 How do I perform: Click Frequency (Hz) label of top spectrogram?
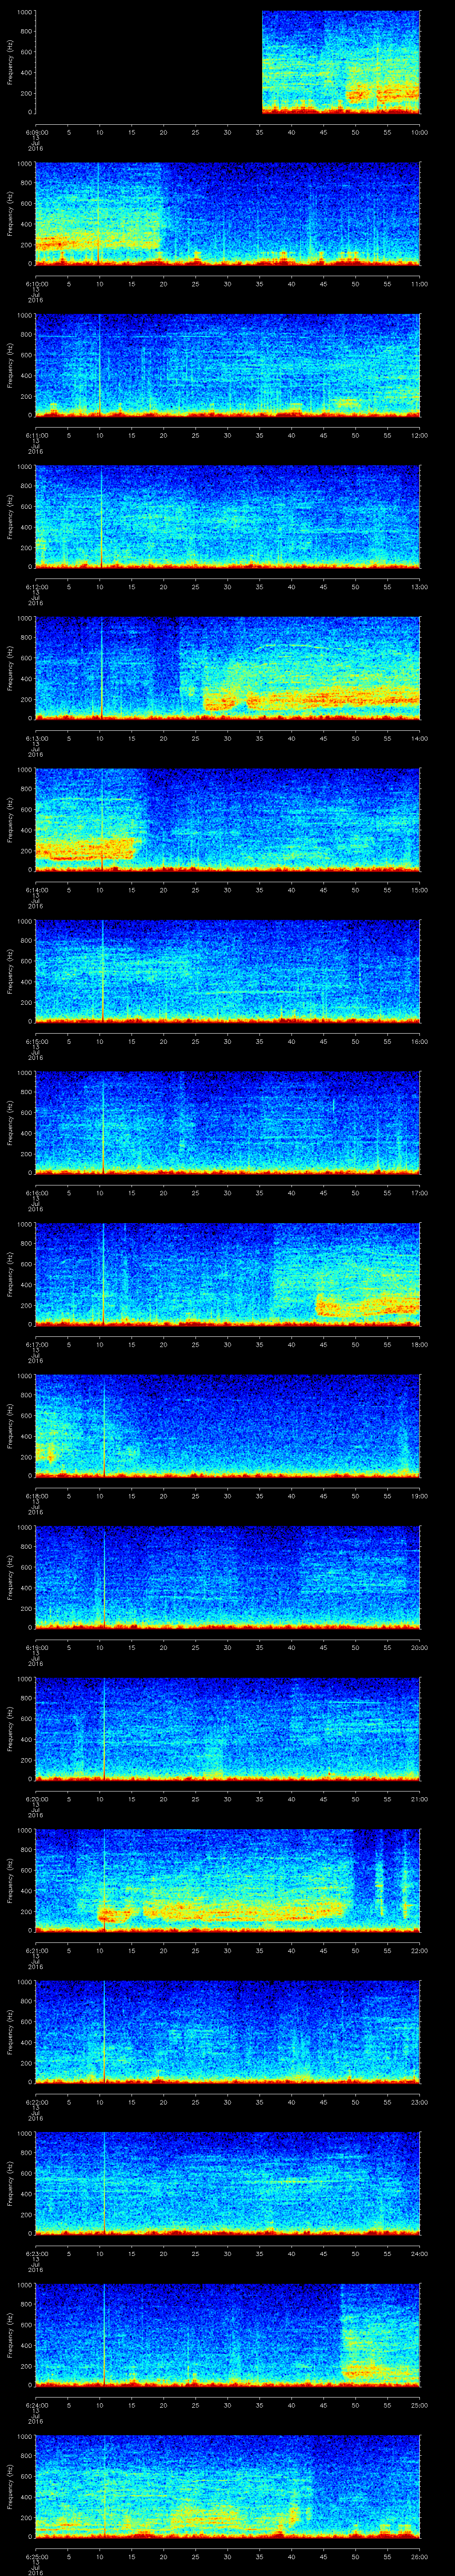[x=10, y=62]
